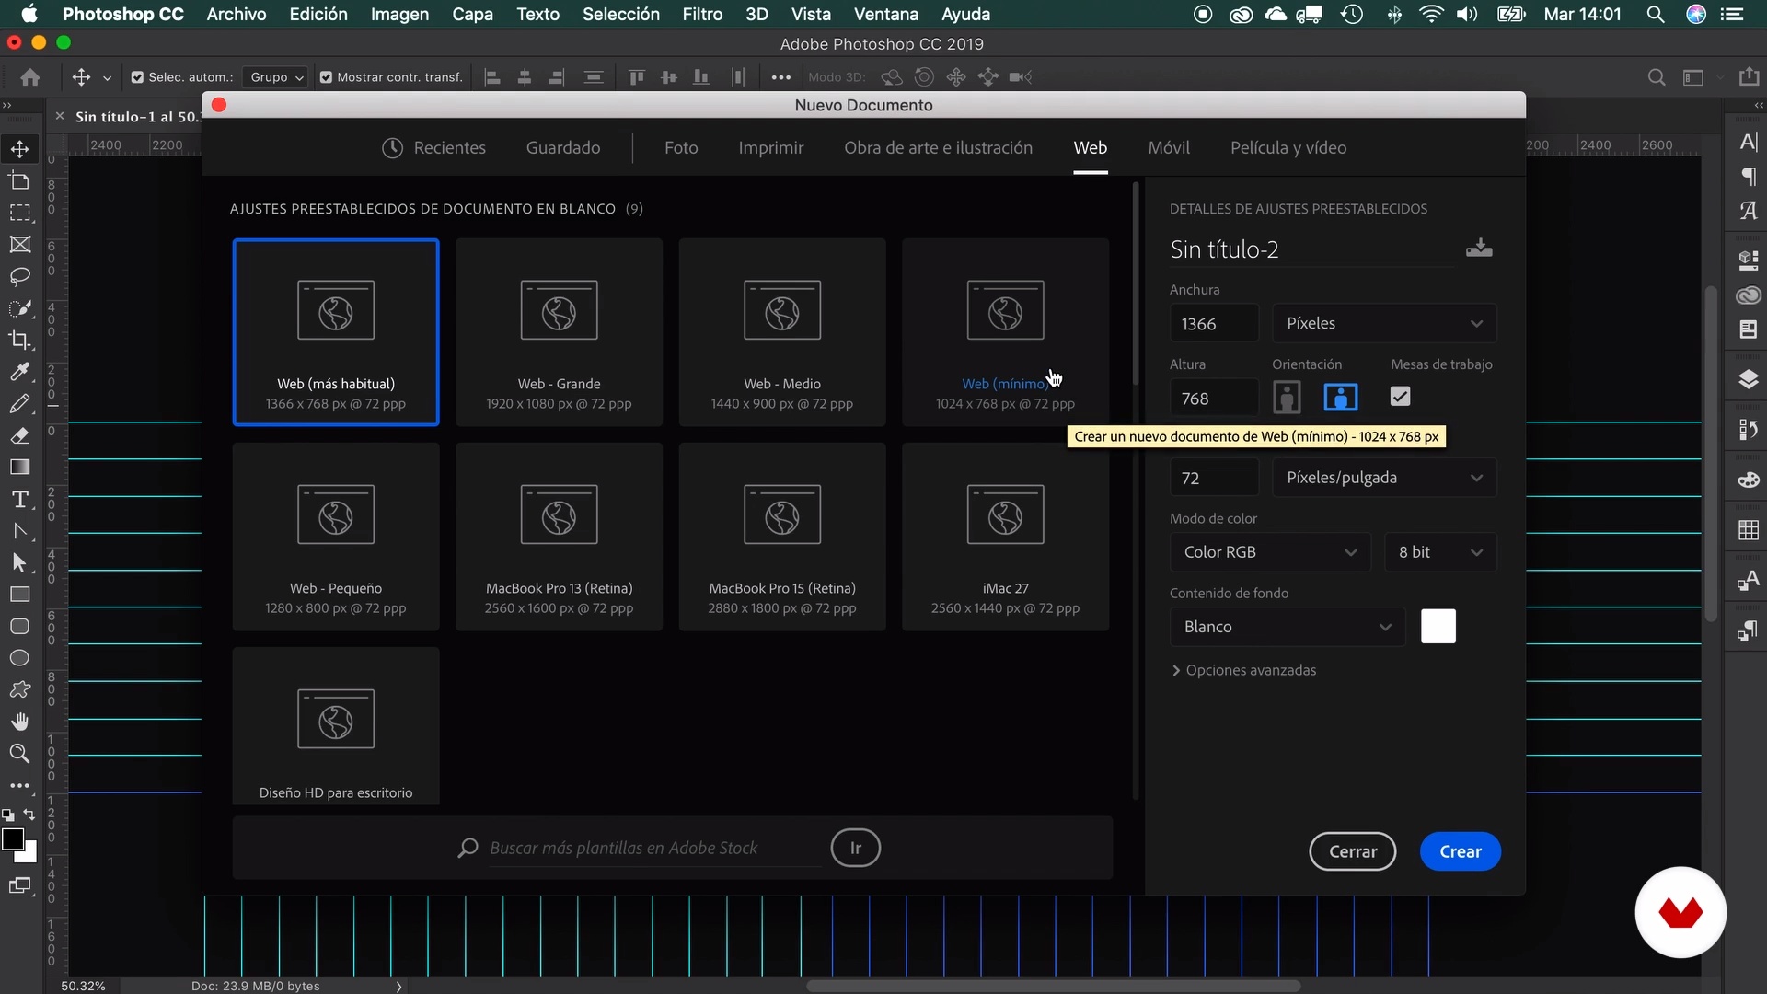
Task: Select the Ellipse tool
Action: coord(19,657)
